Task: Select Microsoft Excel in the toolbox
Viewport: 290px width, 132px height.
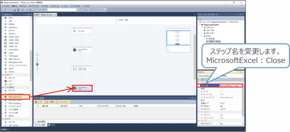Action: (15, 97)
